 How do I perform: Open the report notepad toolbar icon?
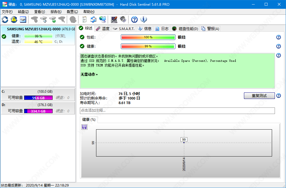pos(84,20)
